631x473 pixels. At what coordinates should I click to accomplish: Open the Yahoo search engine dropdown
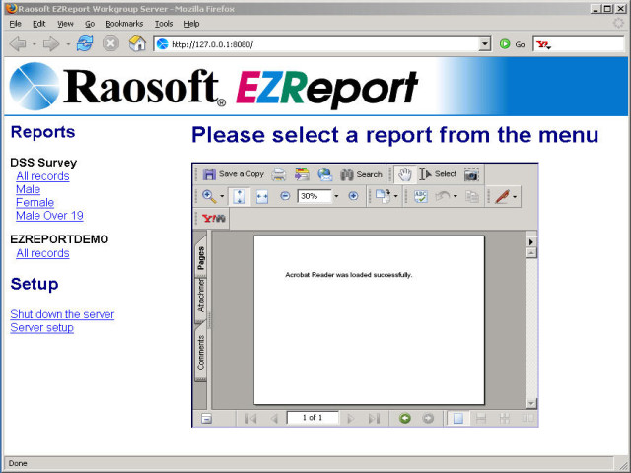click(543, 44)
